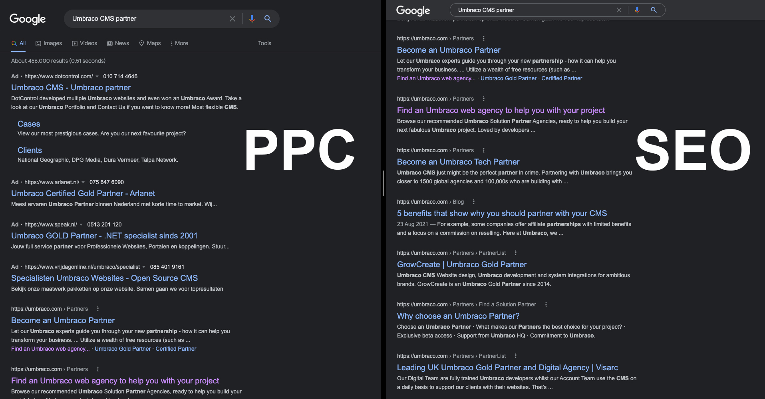Open three-dot menu beside right Find an Umbraco web agency result
Screen dimensions: 765x399
click(x=484, y=99)
